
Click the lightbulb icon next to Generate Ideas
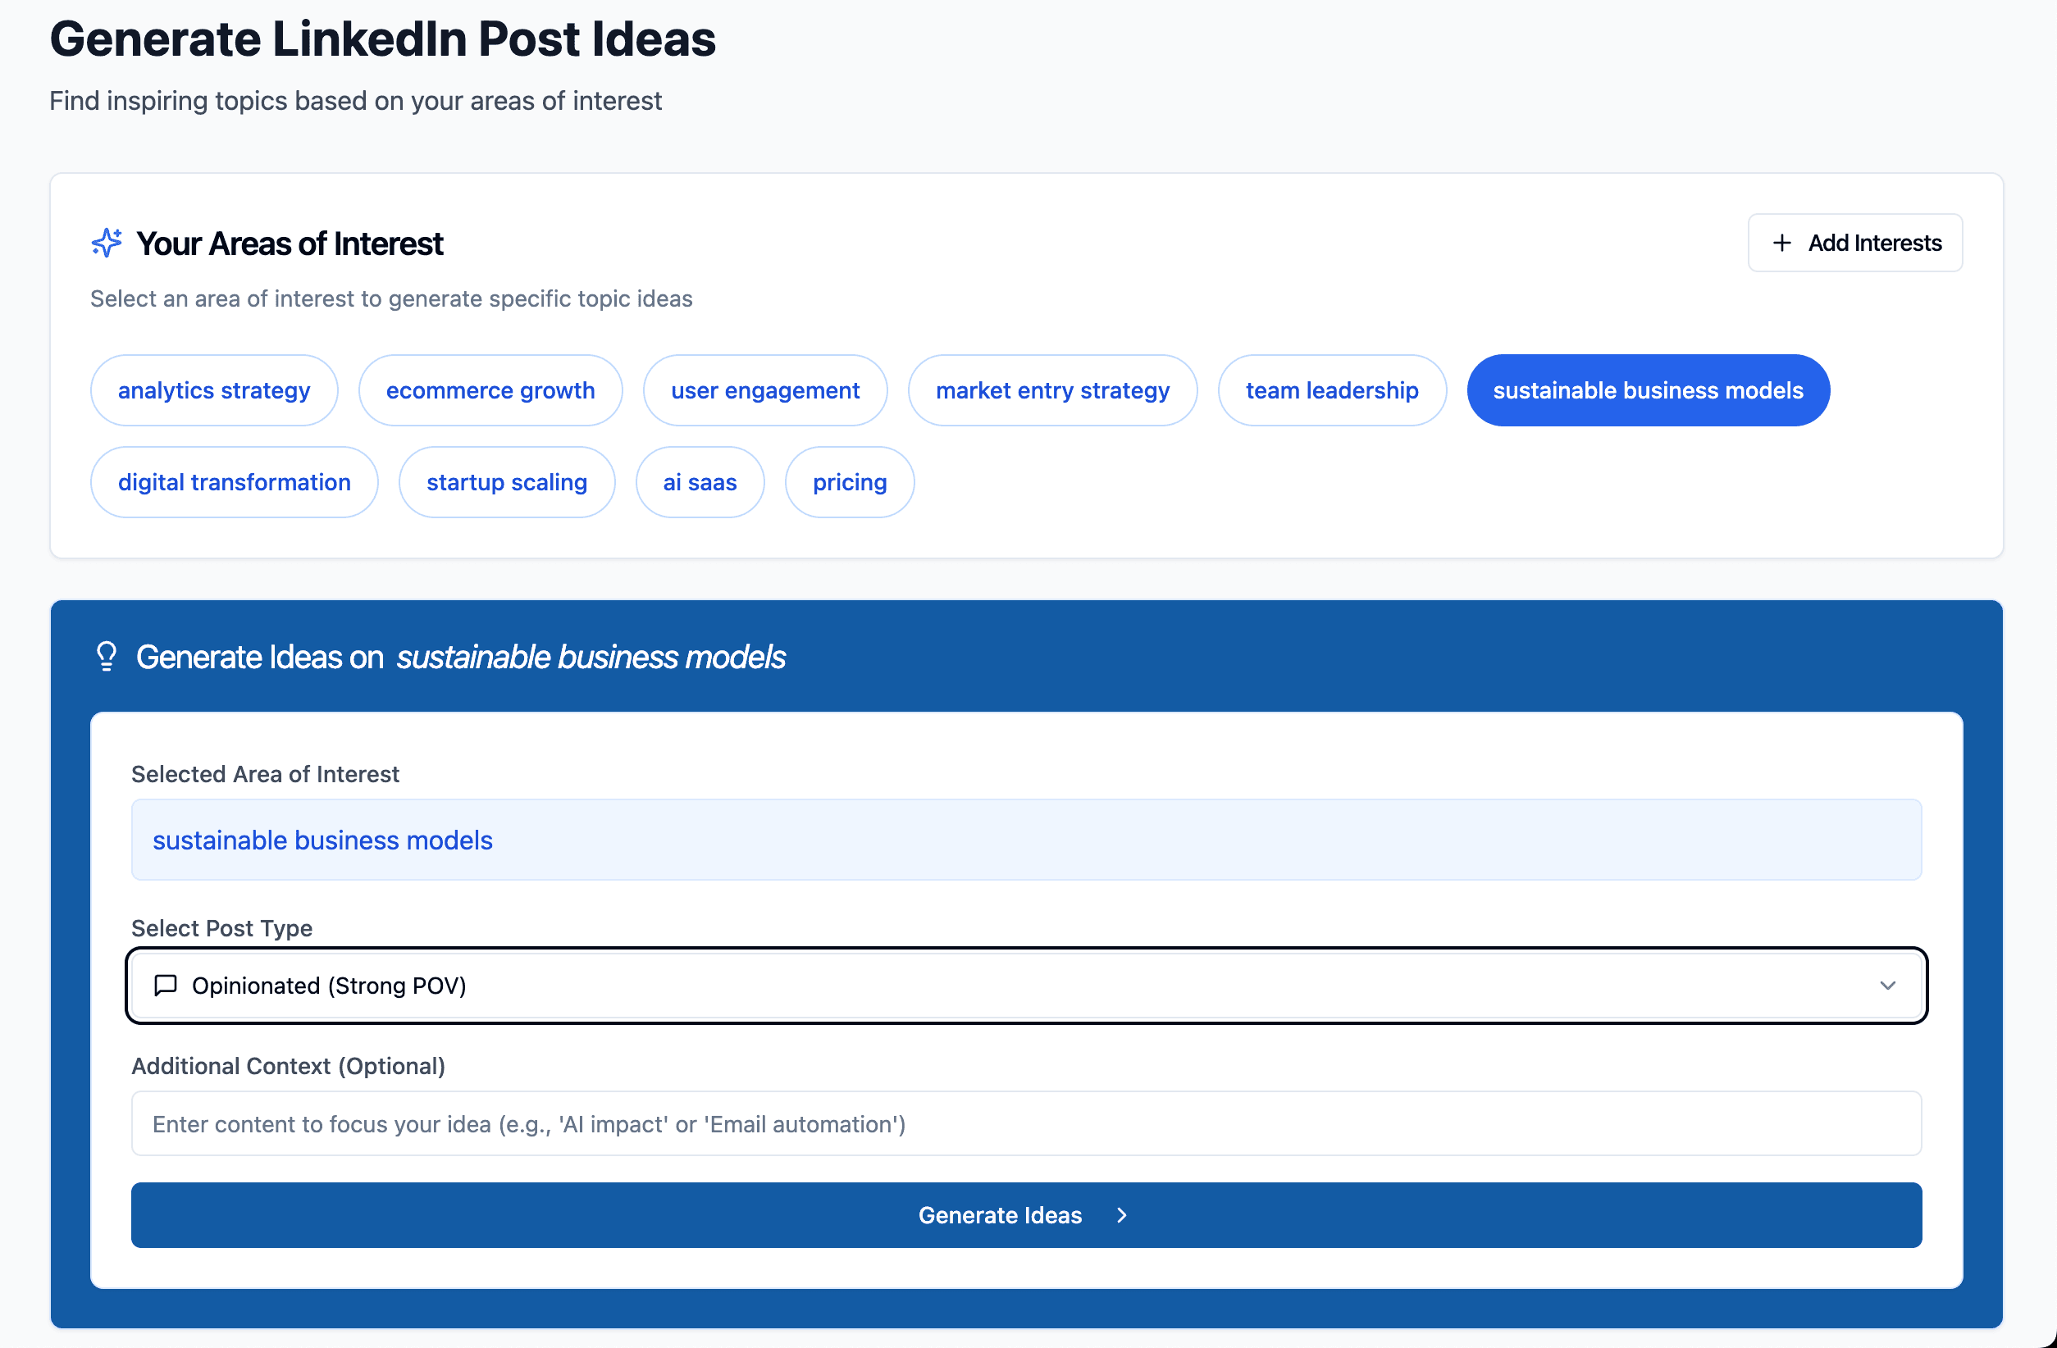click(x=107, y=657)
